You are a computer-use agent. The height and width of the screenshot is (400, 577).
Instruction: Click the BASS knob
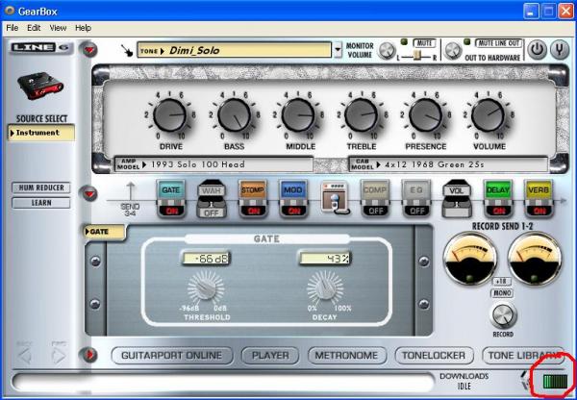(x=234, y=115)
